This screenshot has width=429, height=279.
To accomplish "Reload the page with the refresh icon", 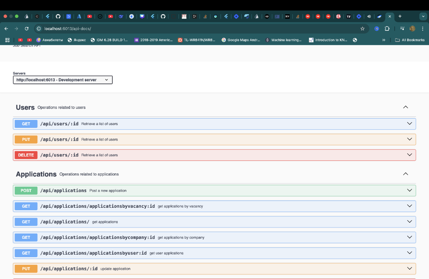I will coord(26,29).
